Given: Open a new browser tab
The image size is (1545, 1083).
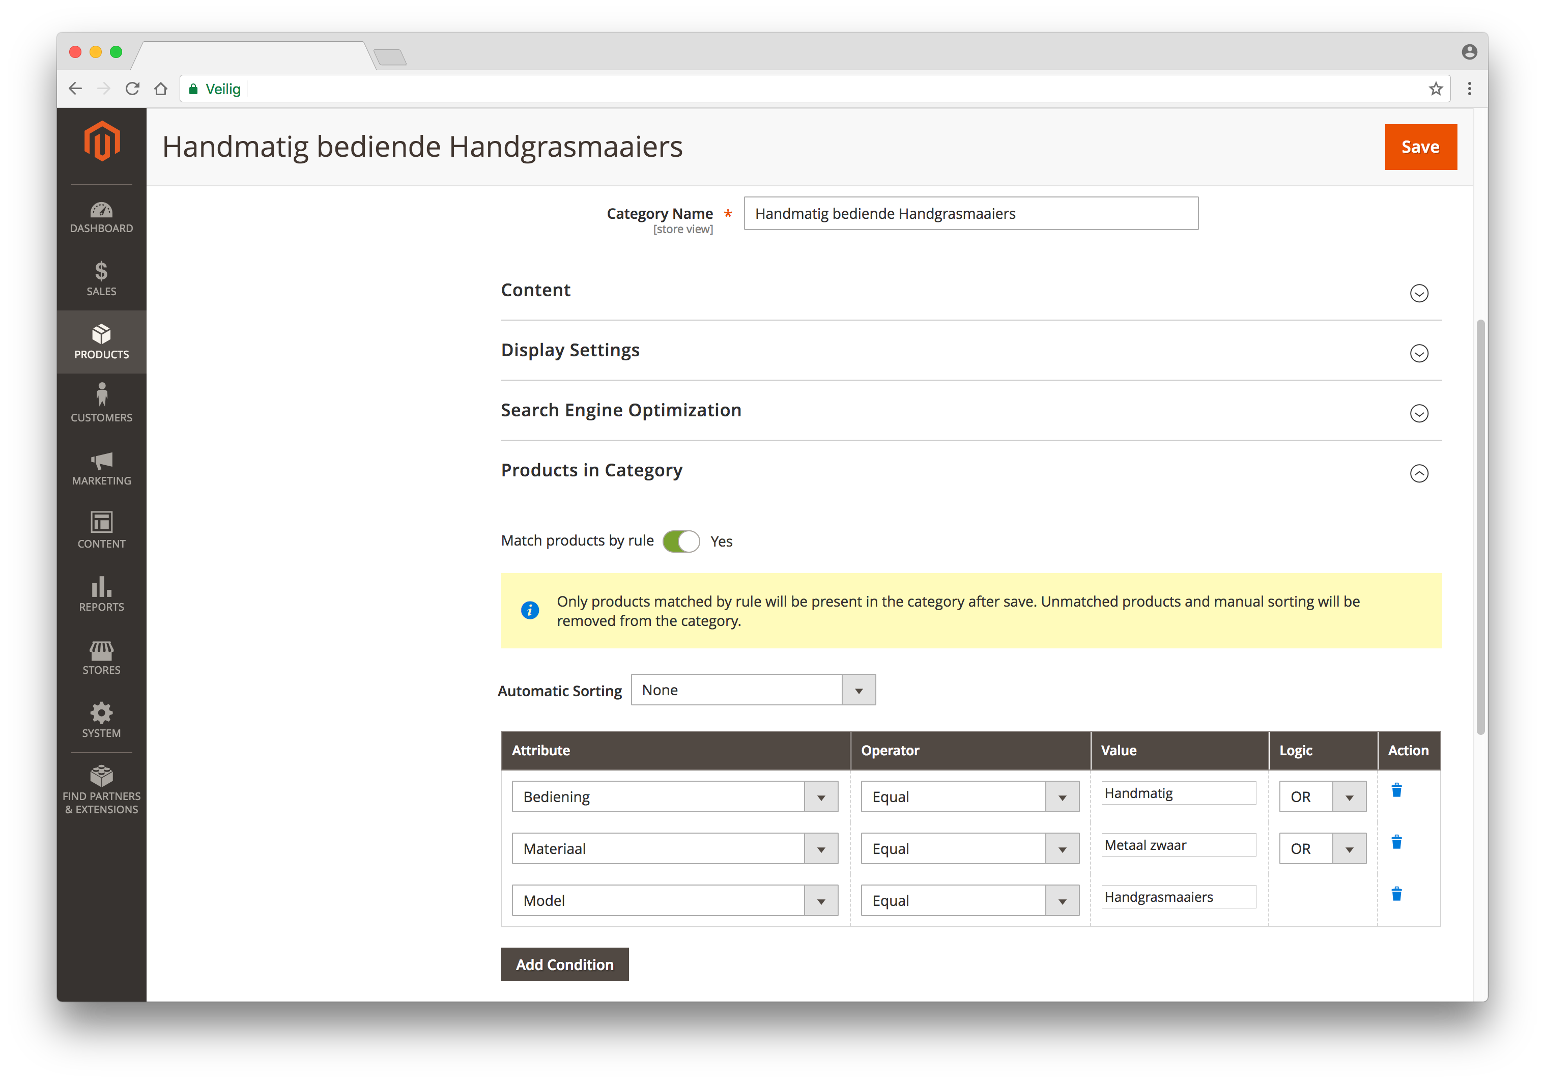Looking at the screenshot, I should [390, 57].
